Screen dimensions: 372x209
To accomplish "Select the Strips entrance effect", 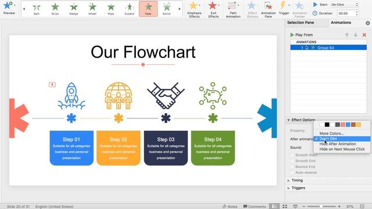I will (x=55, y=9).
